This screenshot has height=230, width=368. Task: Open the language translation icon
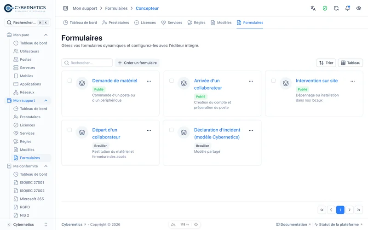coord(313,8)
